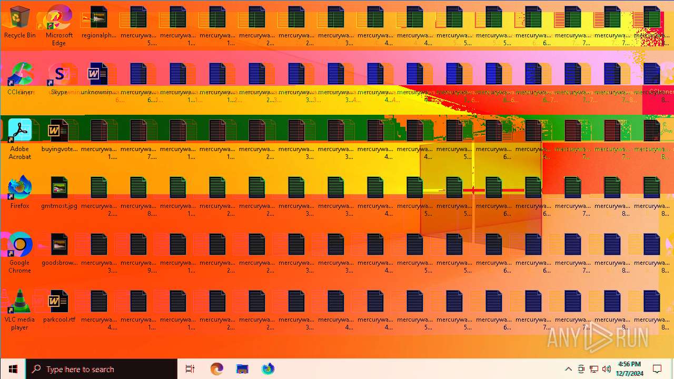The height and width of the screenshot is (379, 674).
Task: Click the taskbar search box
Action: click(102, 369)
